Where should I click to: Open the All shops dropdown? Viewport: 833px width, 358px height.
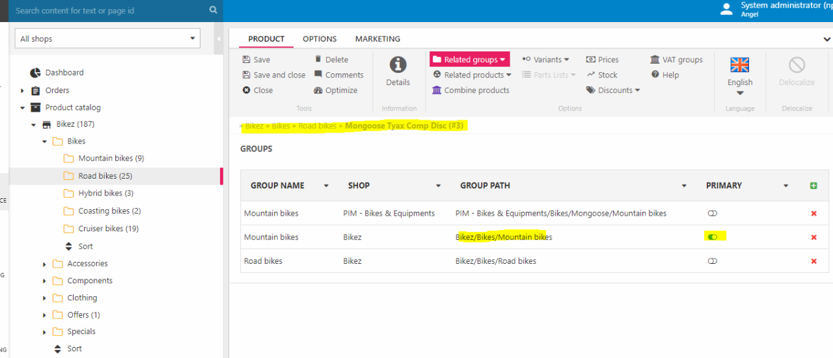[x=108, y=39]
